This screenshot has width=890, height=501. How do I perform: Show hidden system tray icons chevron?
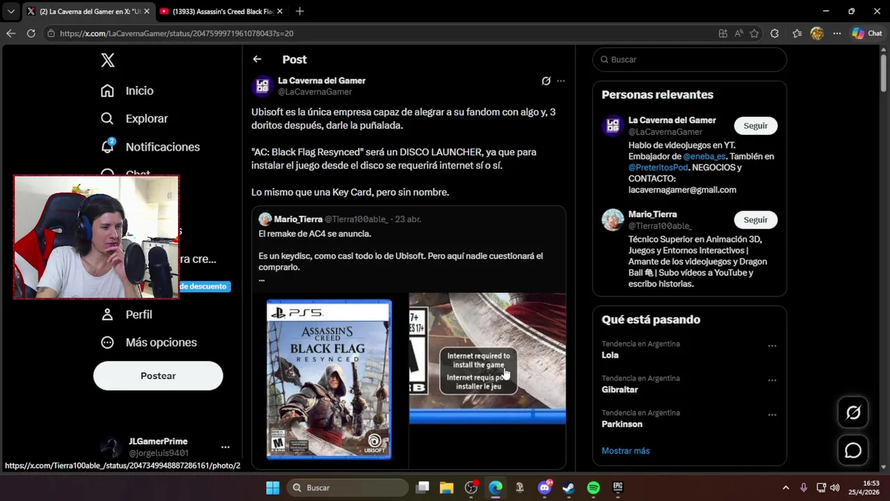[786, 488]
